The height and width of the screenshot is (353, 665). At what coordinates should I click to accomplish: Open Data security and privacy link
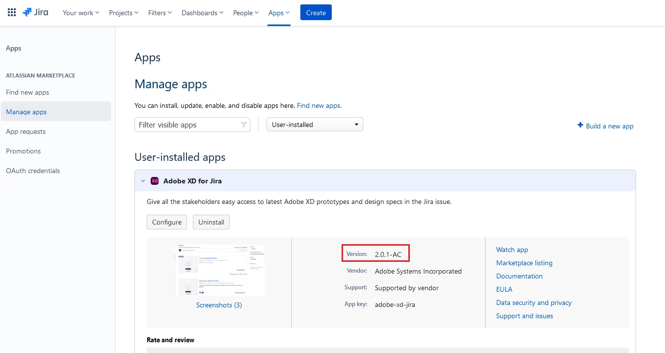[534, 303]
